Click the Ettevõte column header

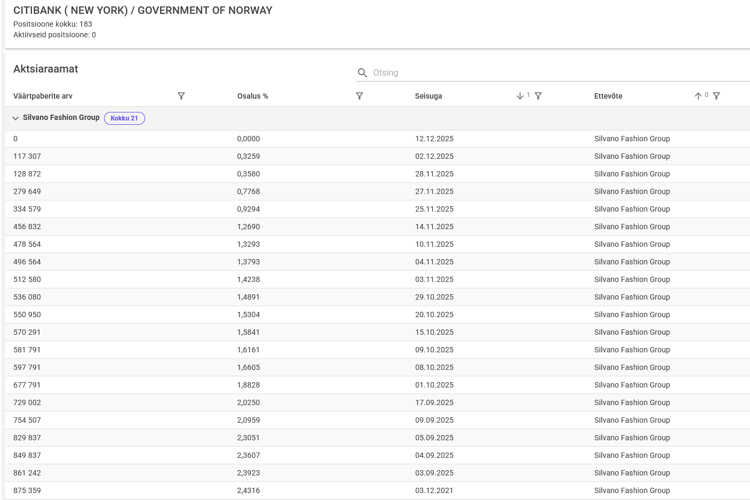(x=608, y=96)
